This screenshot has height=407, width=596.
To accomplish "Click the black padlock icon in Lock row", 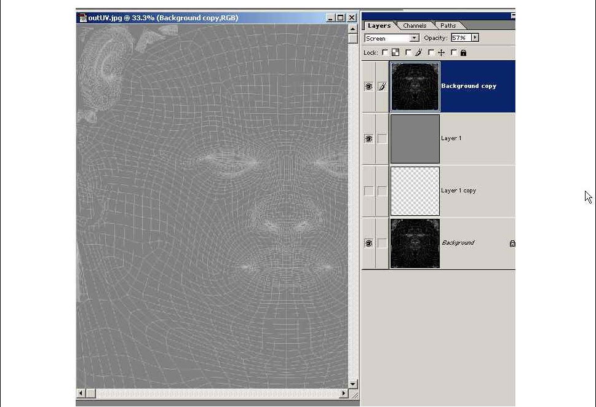I will click(463, 53).
